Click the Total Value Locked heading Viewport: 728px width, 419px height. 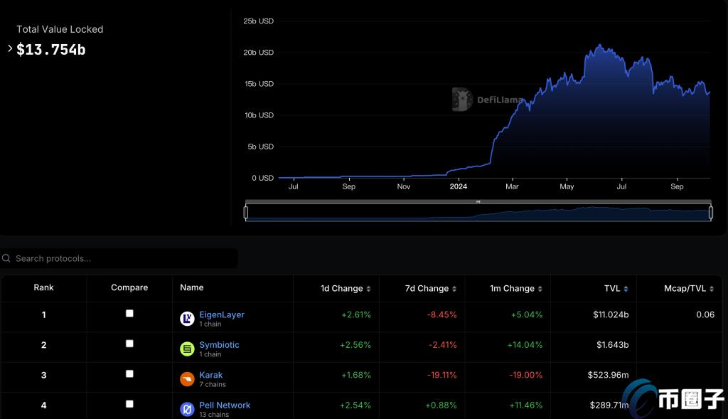(x=60, y=29)
